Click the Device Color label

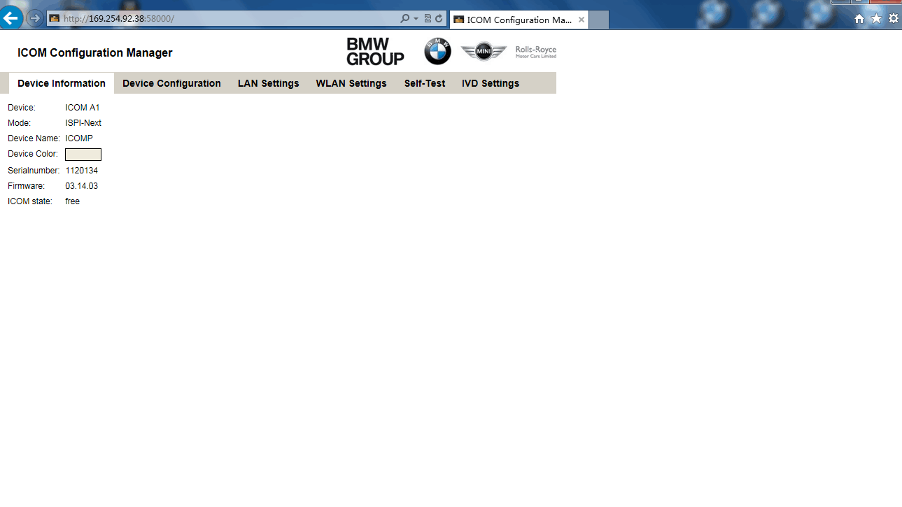click(x=33, y=154)
